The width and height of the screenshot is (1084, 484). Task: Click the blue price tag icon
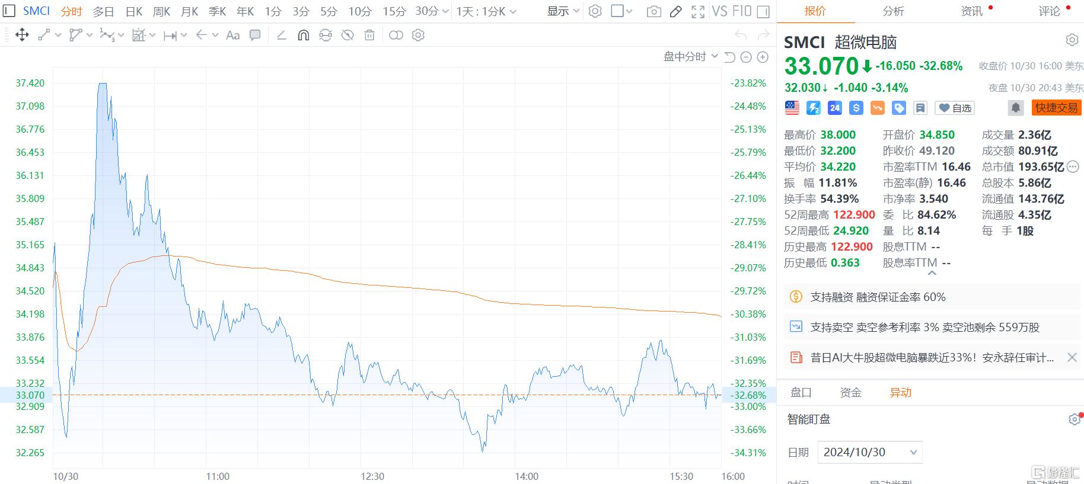(899, 108)
